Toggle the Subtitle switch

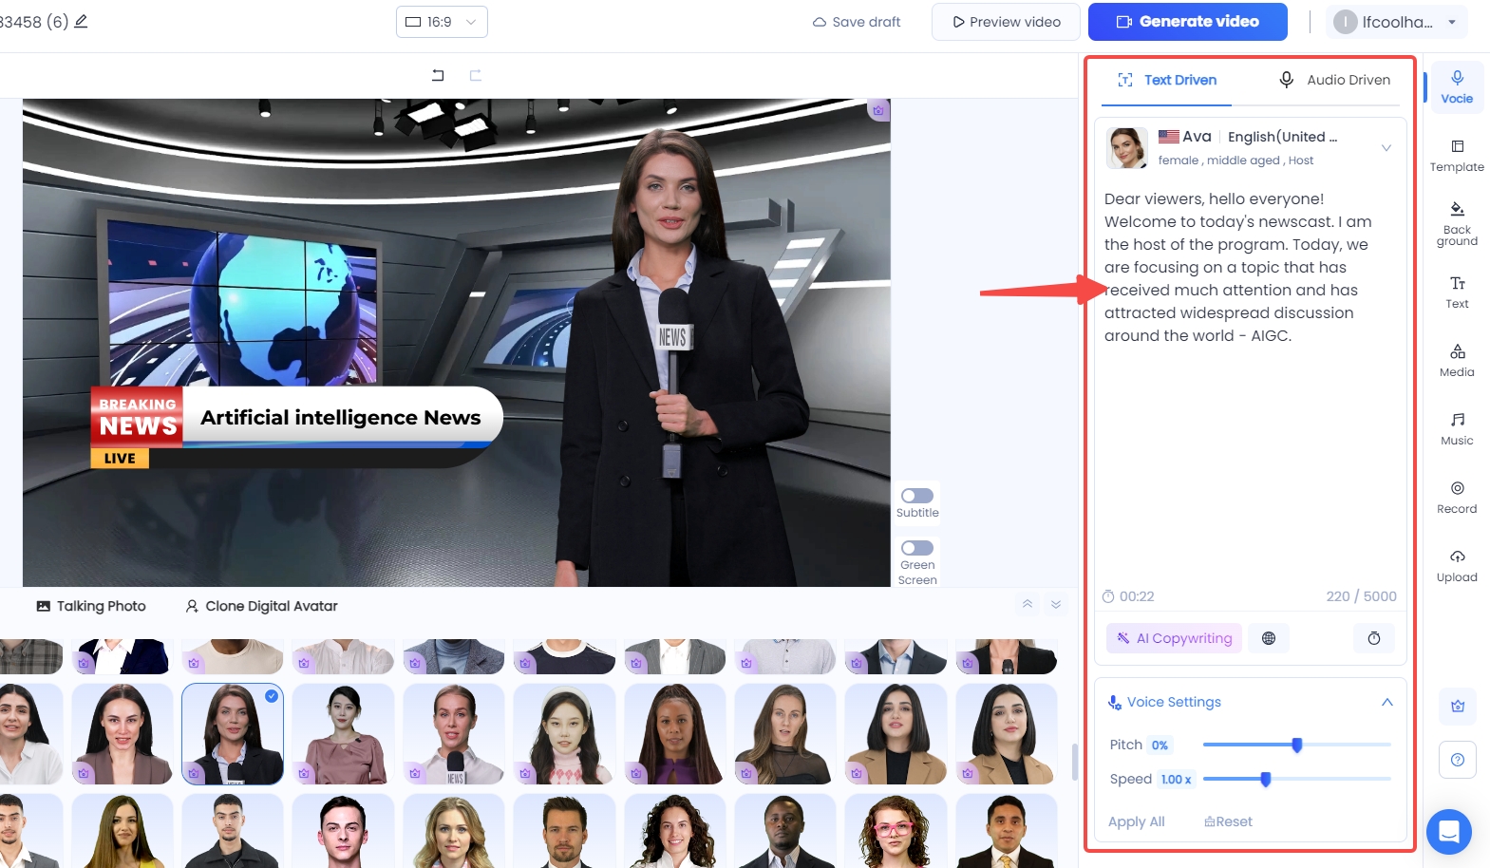(917, 496)
